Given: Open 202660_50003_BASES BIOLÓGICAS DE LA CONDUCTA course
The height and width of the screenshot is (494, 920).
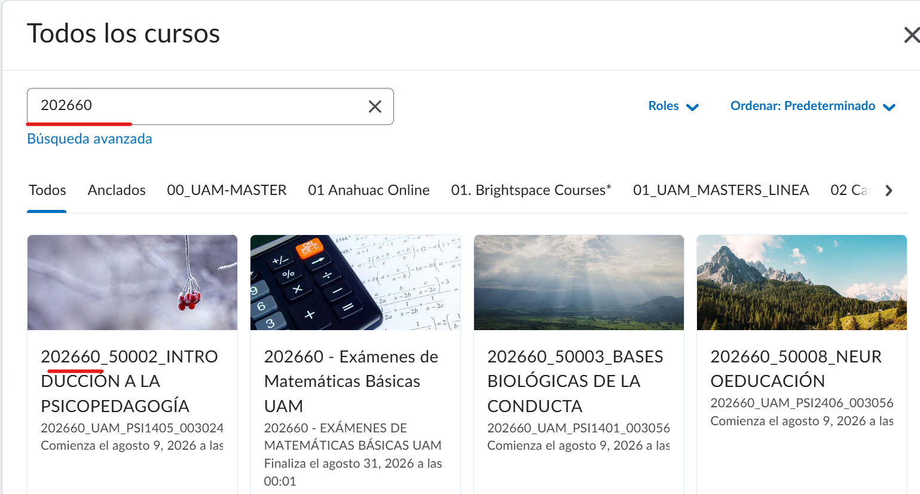Looking at the screenshot, I should (575, 381).
